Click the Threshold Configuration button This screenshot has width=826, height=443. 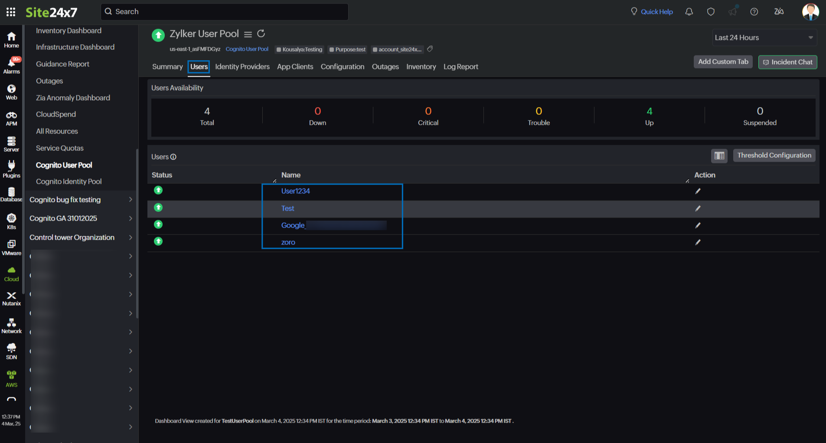click(774, 156)
